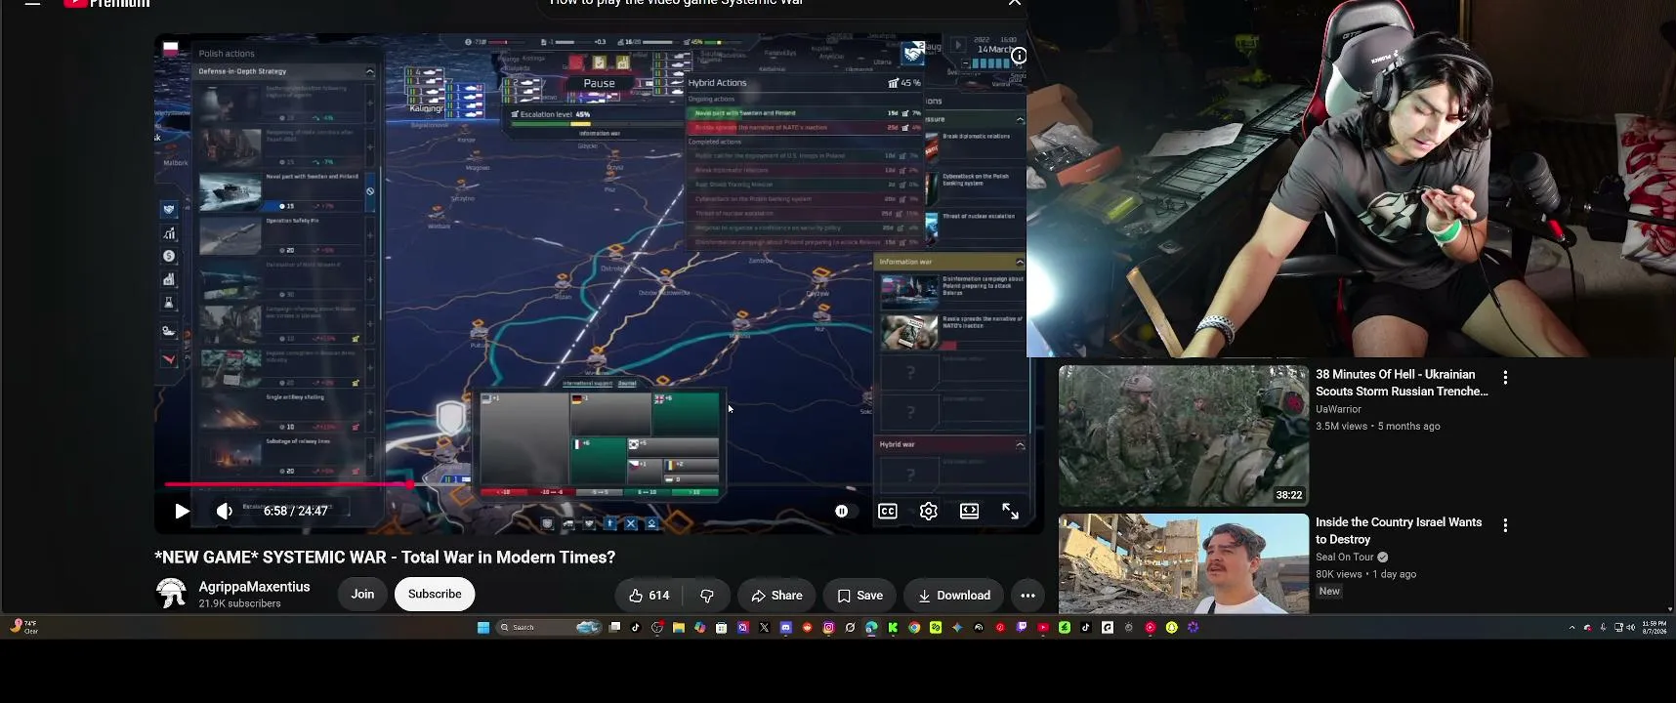This screenshot has width=1676, height=703.
Task: Open the statistics chart icon in game sidebar
Action: click(169, 233)
